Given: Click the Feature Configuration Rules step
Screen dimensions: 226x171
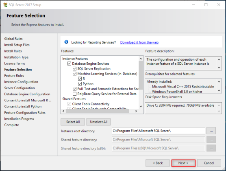Looking at the screenshot, I should (25, 113).
